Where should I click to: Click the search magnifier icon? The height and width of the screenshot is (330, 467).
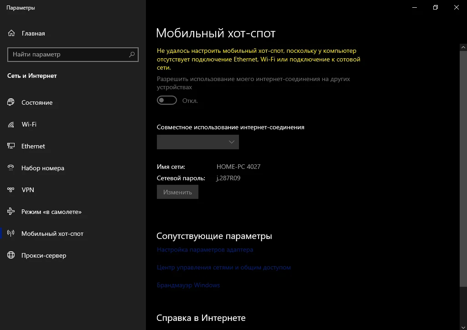132,54
